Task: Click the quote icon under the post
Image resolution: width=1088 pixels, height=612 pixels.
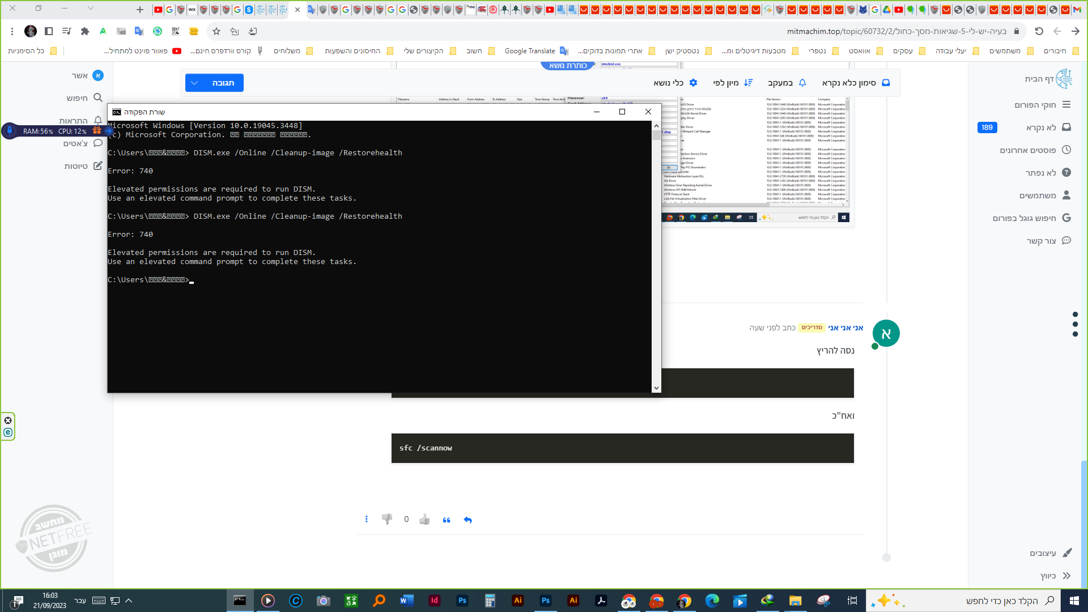Action: [x=447, y=520]
